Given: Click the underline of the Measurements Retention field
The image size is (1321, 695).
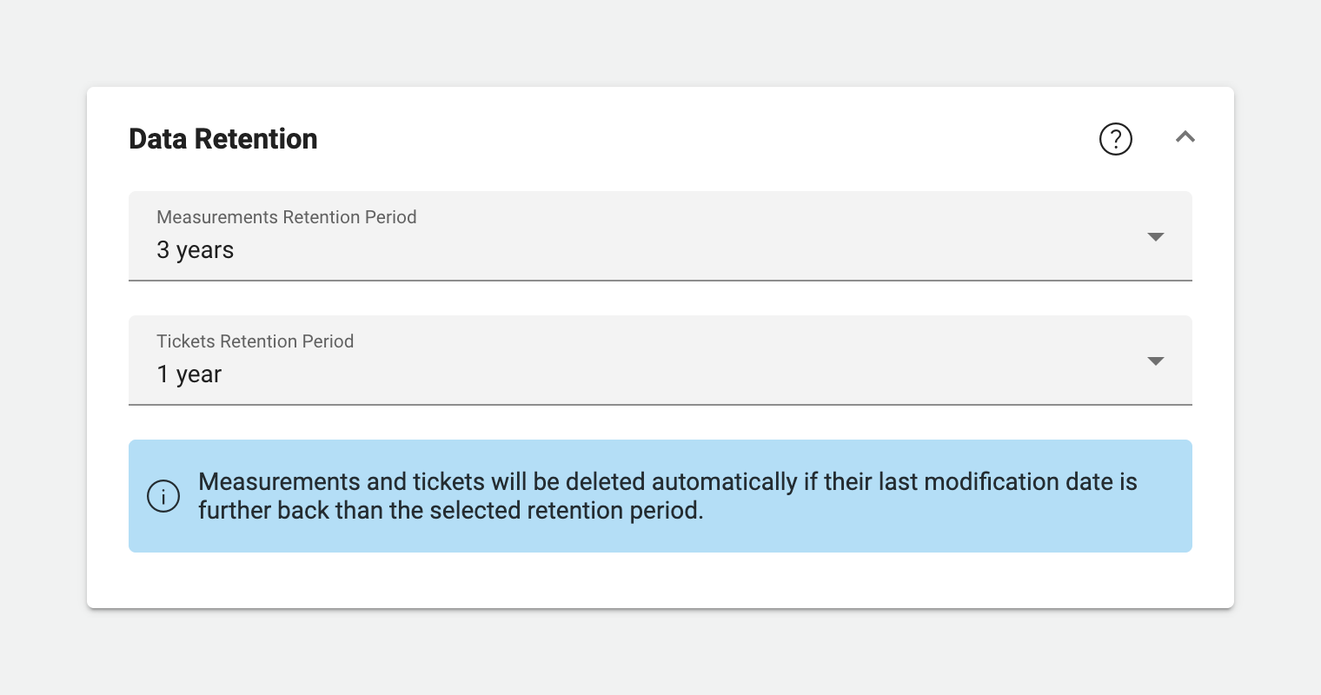Looking at the screenshot, I should 660,280.
